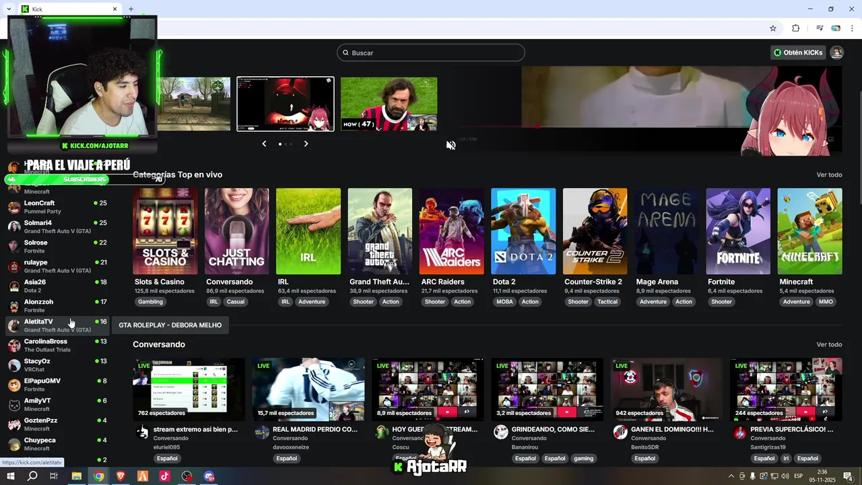
Task: Open the Fortnite category card
Action: (738, 231)
